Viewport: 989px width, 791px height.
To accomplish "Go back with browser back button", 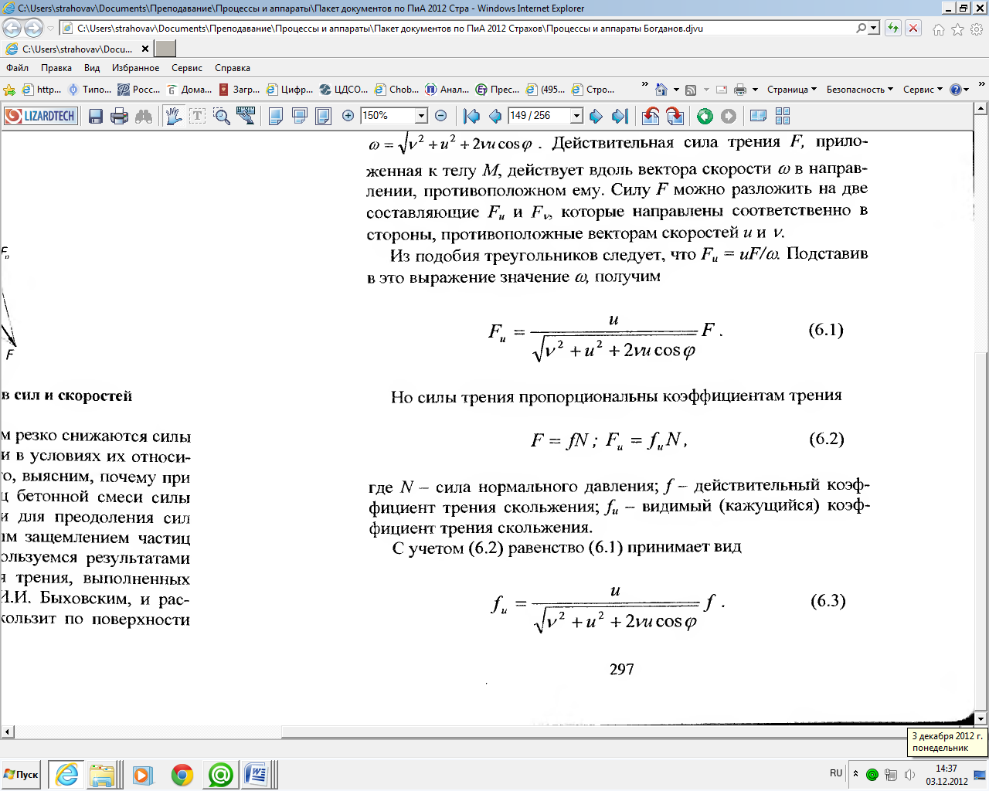I will pos(12,29).
